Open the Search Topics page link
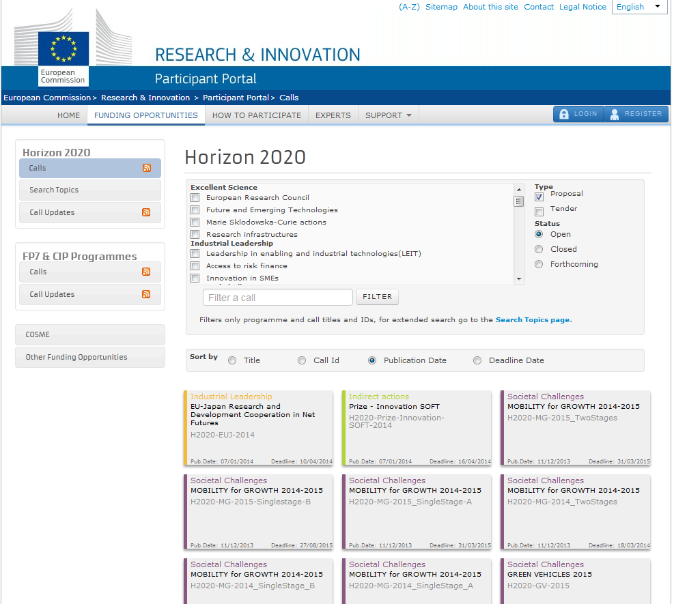Viewport: 674px width, 604px height. tap(533, 319)
